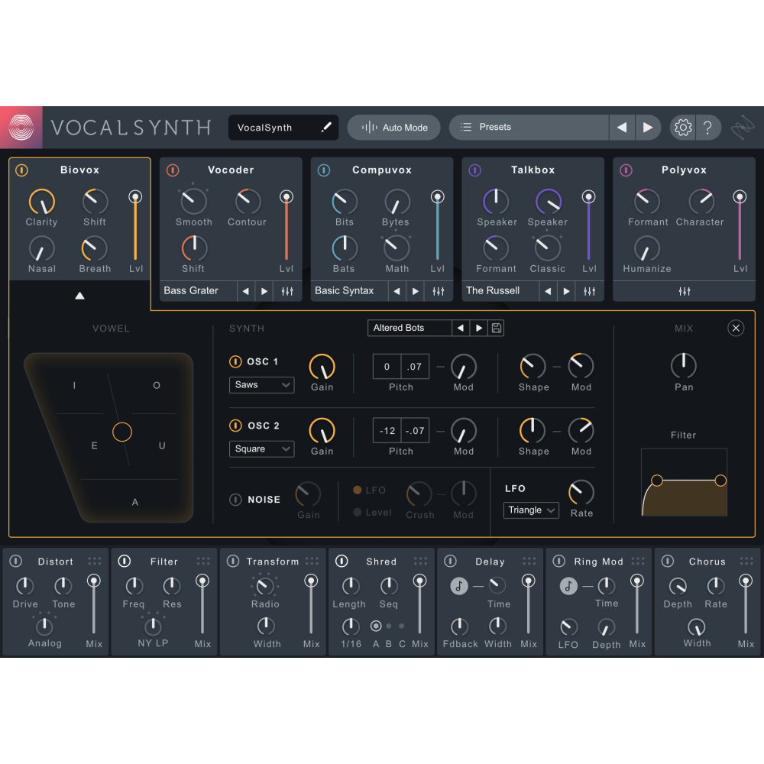Click the save disk icon beside Altered Bots preset
Screen dimensions: 764x764
pos(495,328)
